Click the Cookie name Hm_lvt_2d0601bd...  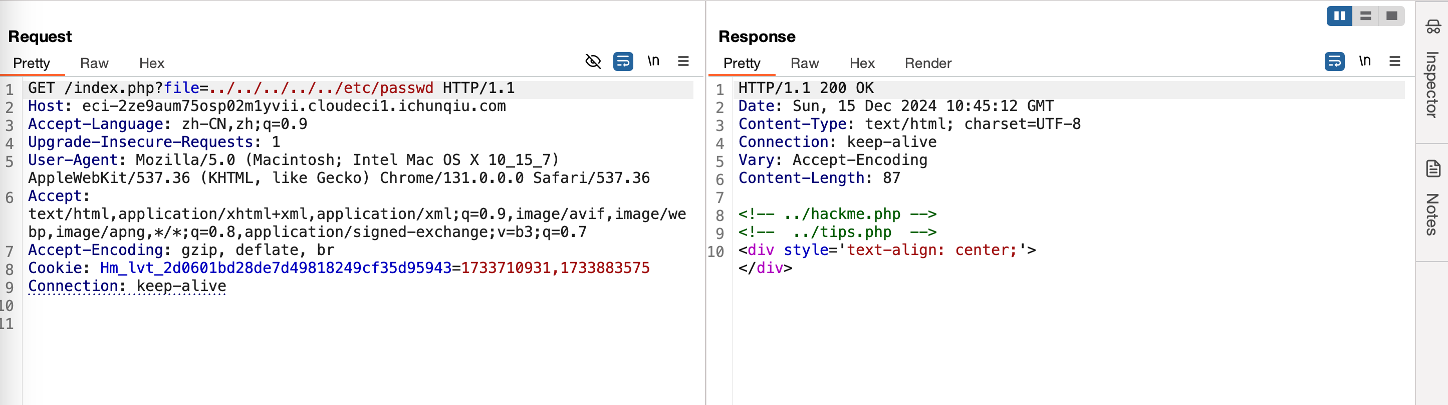pos(276,267)
